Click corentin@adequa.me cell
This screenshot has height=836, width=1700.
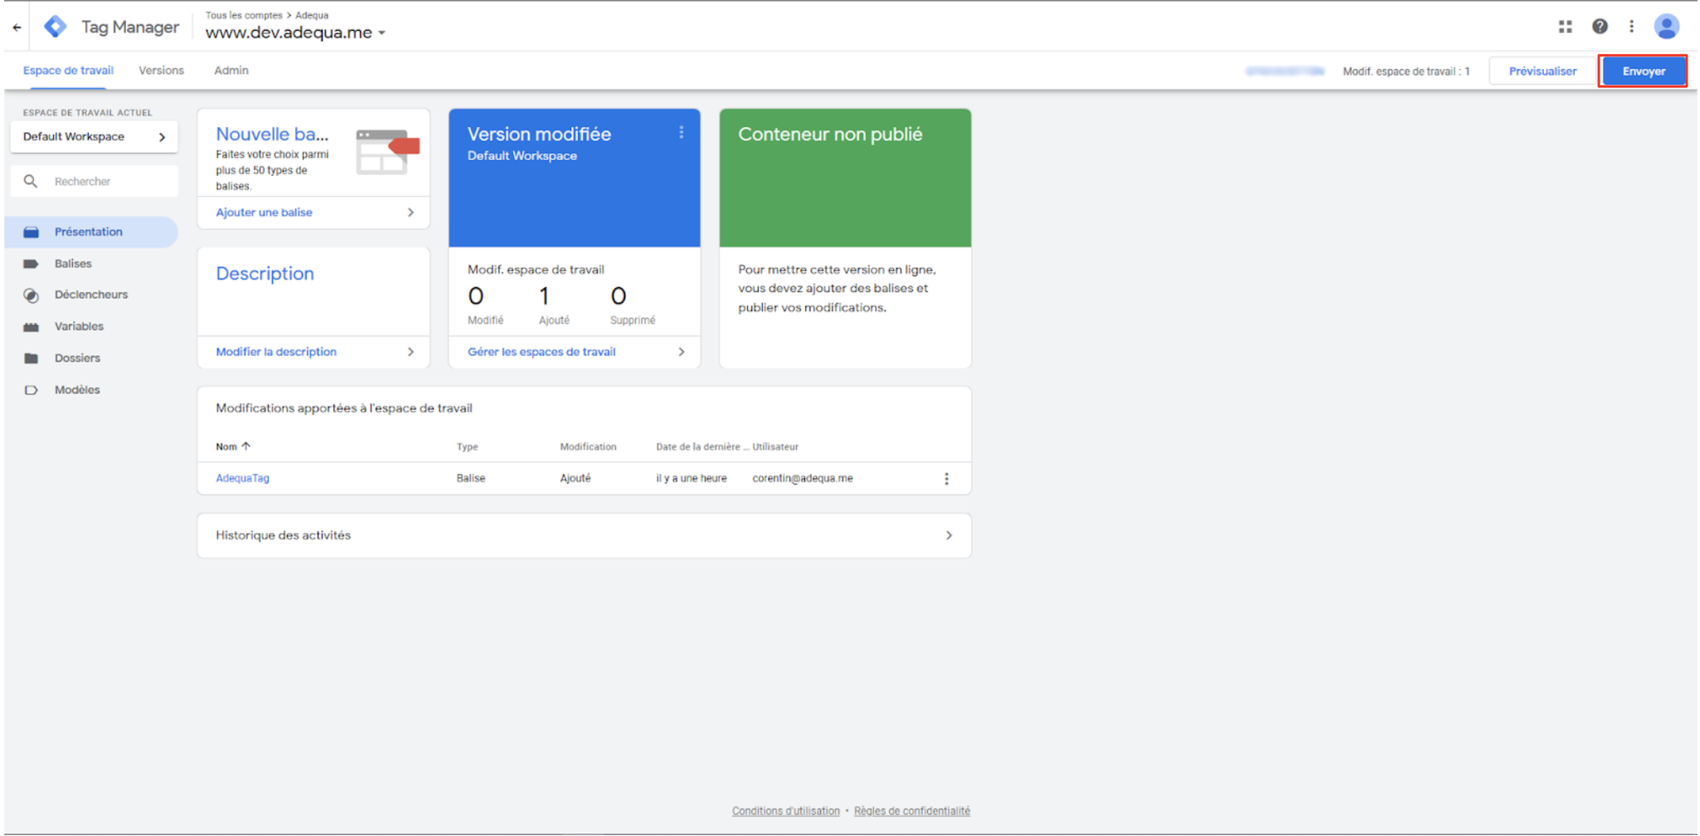pyautogui.click(x=803, y=478)
